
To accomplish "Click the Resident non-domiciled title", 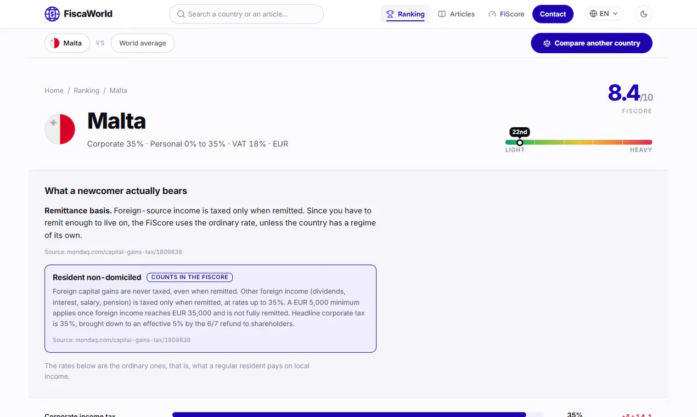I will [x=97, y=278].
